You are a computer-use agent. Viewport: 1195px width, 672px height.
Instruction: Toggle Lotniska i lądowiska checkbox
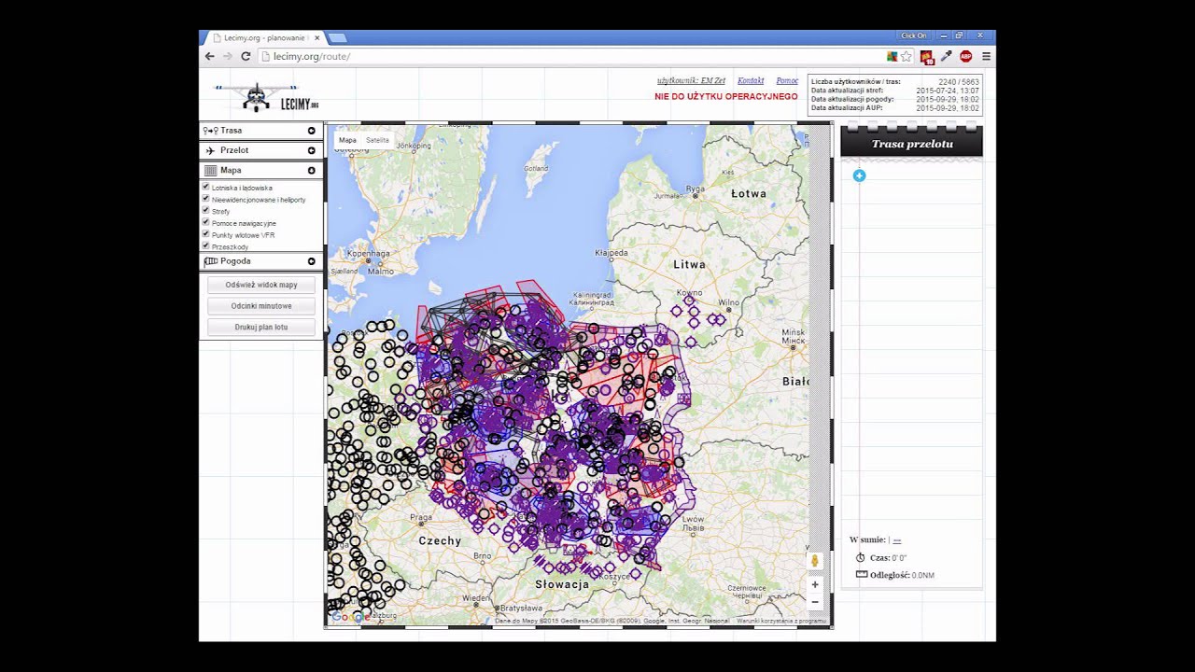coord(205,187)
